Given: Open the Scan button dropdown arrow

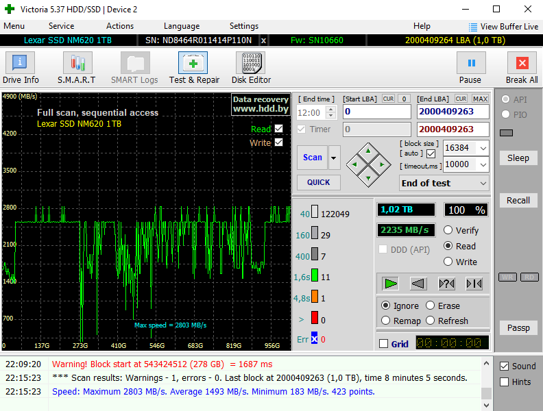Looking at the screenshot, I should click(334, 158).
